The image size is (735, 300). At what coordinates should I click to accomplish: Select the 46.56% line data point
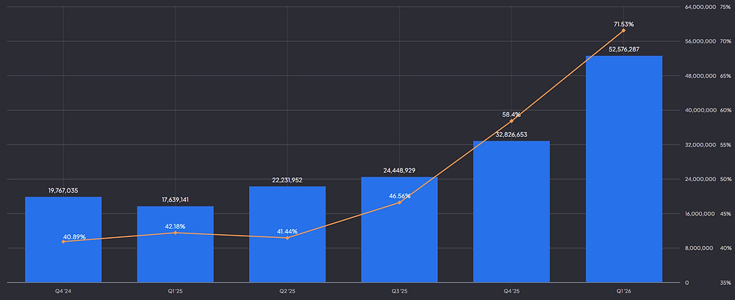[399, 202]
